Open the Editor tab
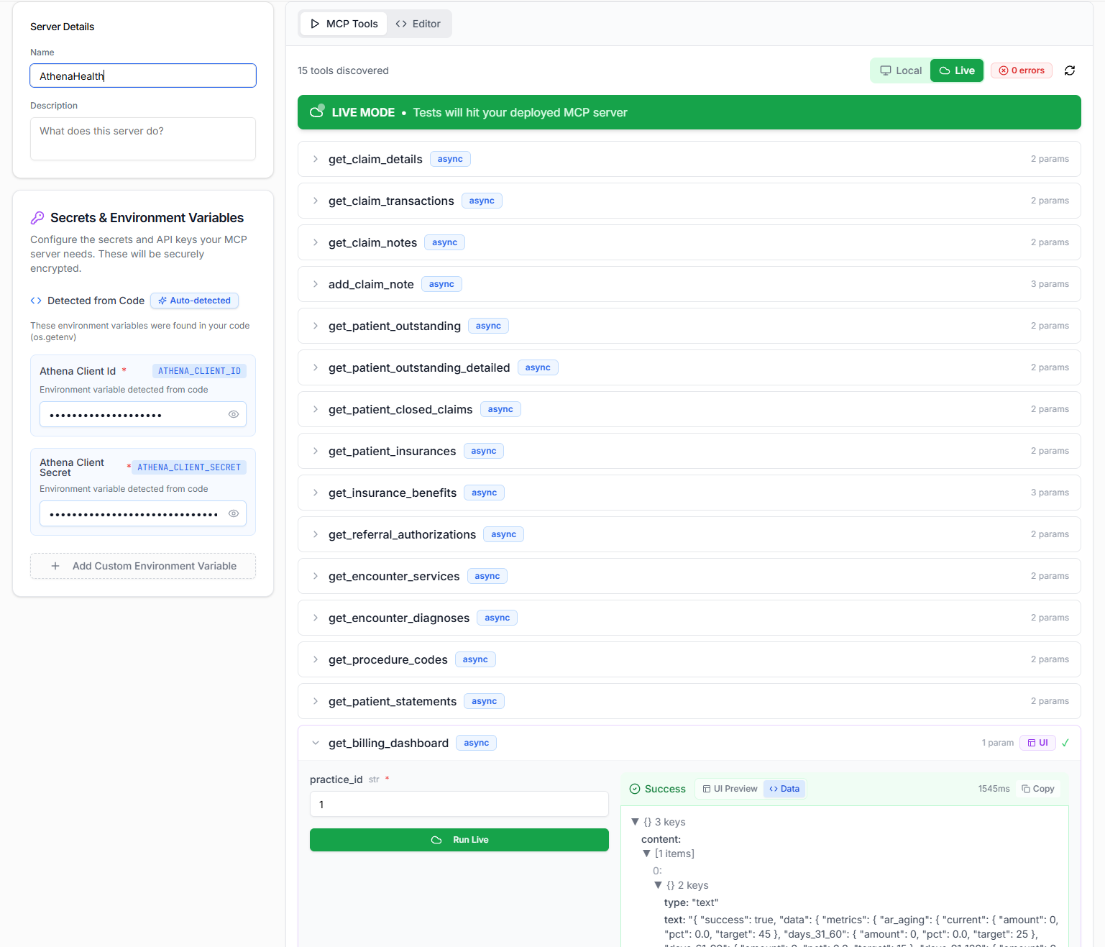 click(x=418, y=24)
